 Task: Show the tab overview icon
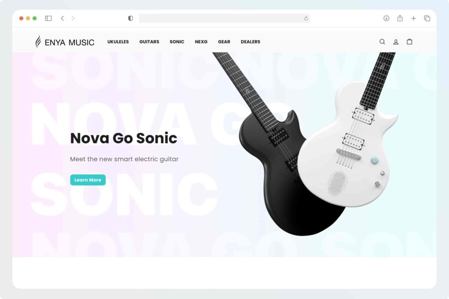pyautogui.click(x=427, y=18)
